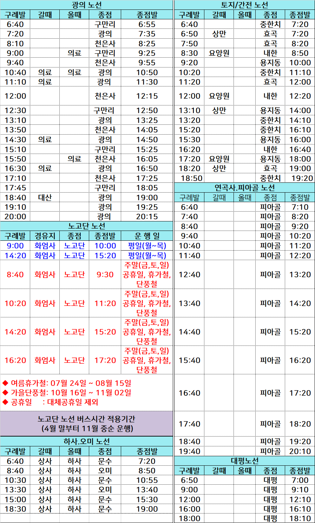Select the 18:30 departure in 하사.오미 노선

click(x=15, y=509)
